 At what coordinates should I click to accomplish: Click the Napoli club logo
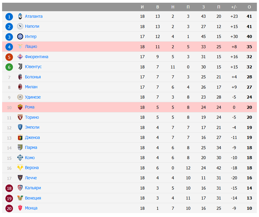(20, 27)
